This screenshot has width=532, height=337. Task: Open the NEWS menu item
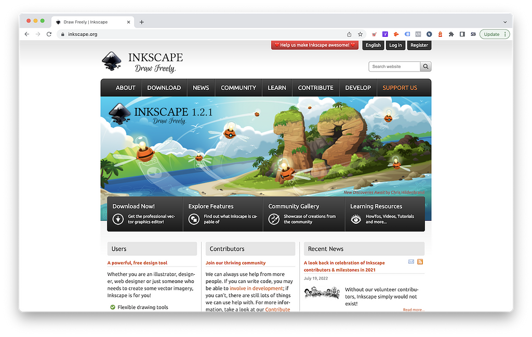(201, 88)
